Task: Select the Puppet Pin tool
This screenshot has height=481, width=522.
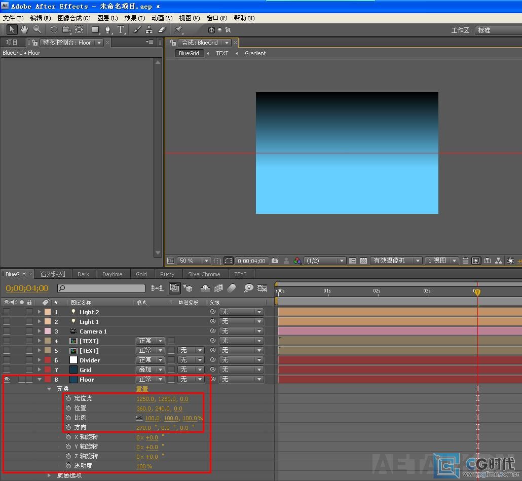Action: point(179,29)
